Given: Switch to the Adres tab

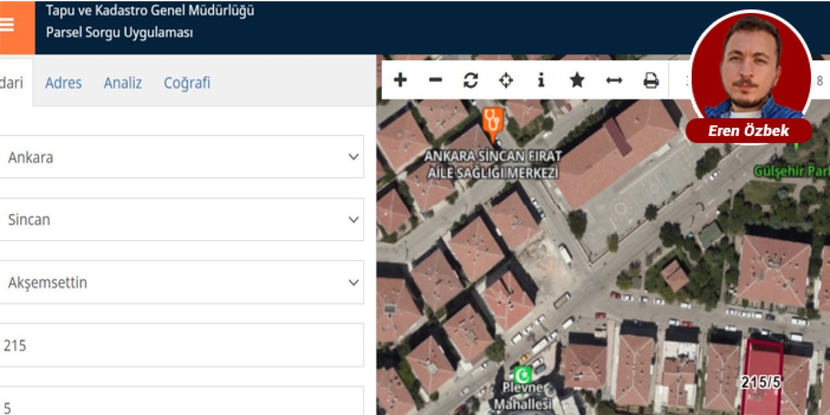Looking at the screenshot, I should [x=64, y=83].
